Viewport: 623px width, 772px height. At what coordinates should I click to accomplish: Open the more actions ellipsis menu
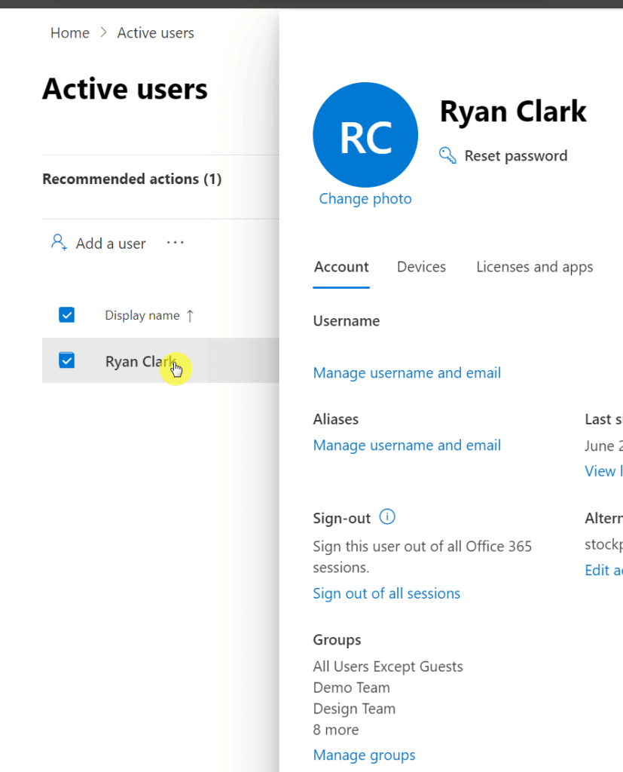pos(176,243)
